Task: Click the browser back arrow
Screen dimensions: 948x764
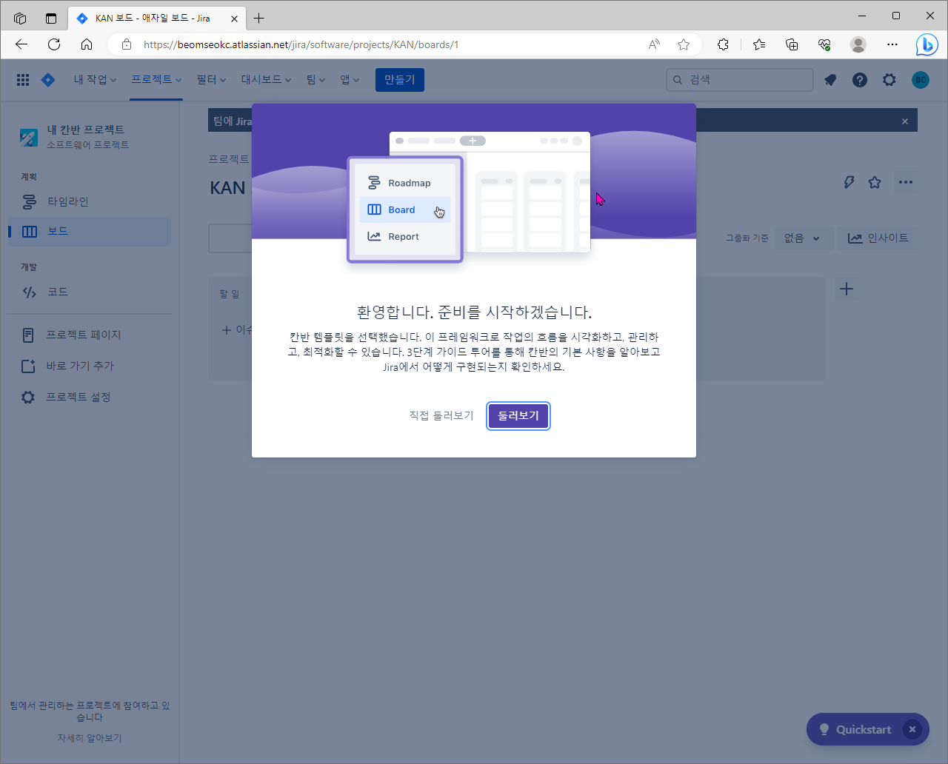Action: pyautogui.click(x=21, y=44)
